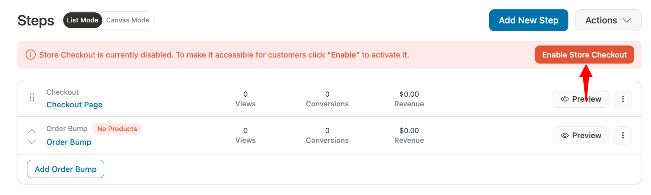Open the Order Bump link
Viewport: 651px width, 195px height.
click(x=69, y=142)
